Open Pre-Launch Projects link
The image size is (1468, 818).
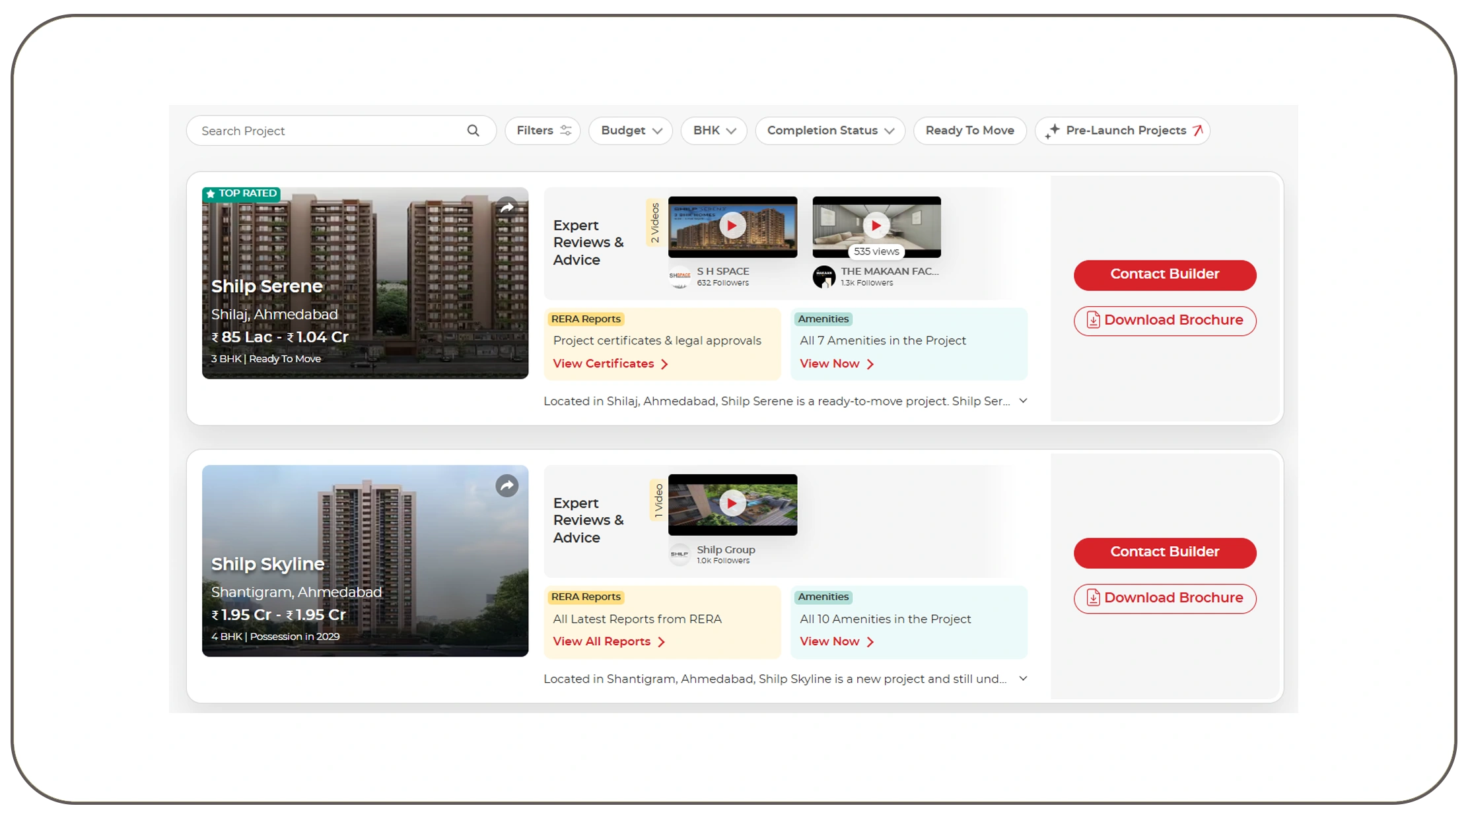(x=1123, y=131)
